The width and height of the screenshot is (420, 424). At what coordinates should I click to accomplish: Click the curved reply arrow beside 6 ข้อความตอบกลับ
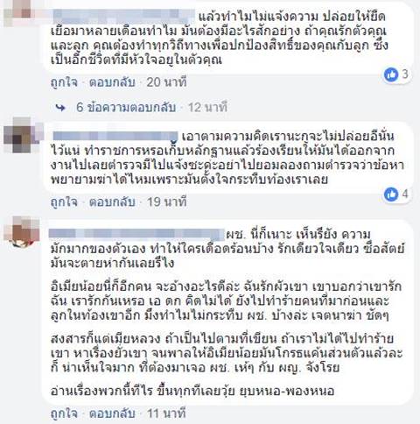(x=60, y=108)
